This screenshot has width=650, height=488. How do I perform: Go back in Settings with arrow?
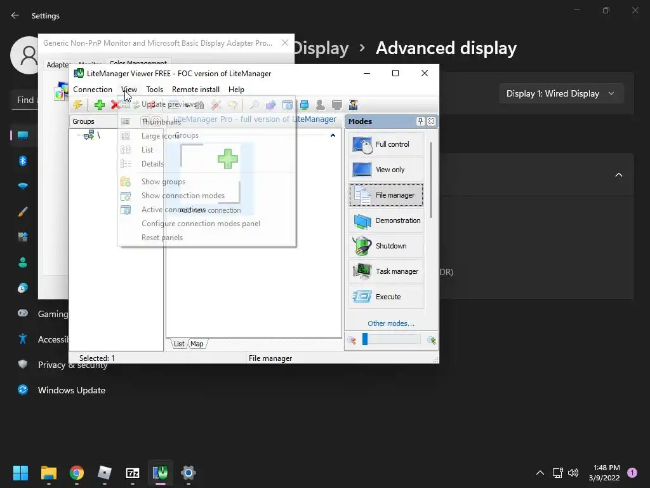(15, 15)
